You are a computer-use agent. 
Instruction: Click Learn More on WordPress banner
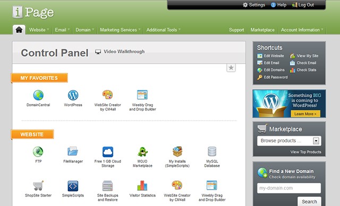[305, 114]
